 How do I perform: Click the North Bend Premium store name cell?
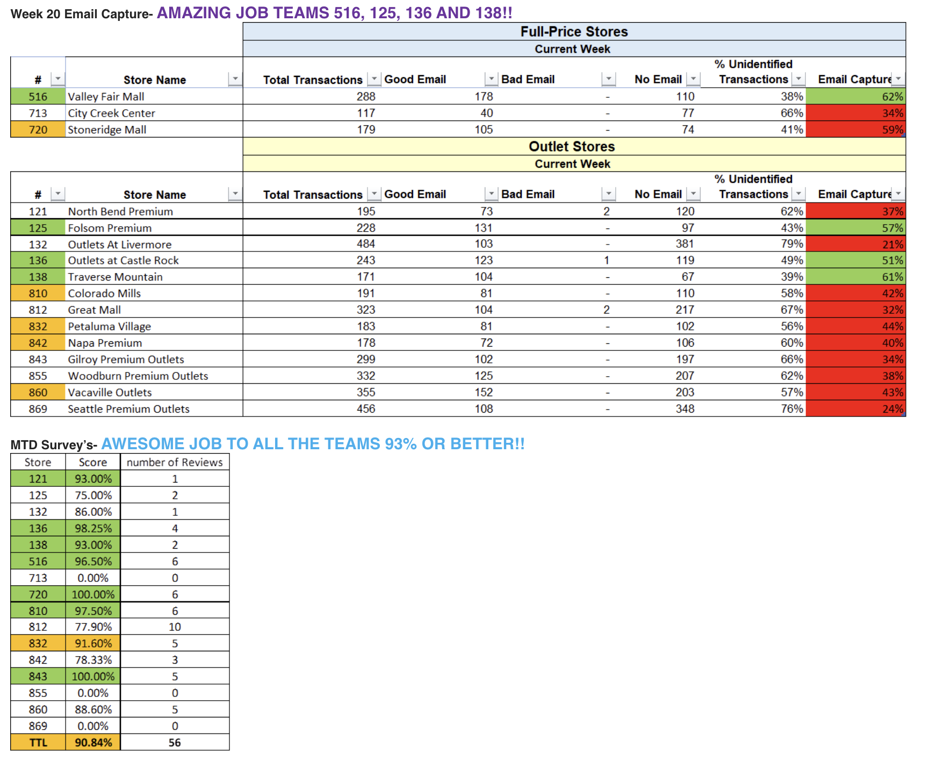154,211
